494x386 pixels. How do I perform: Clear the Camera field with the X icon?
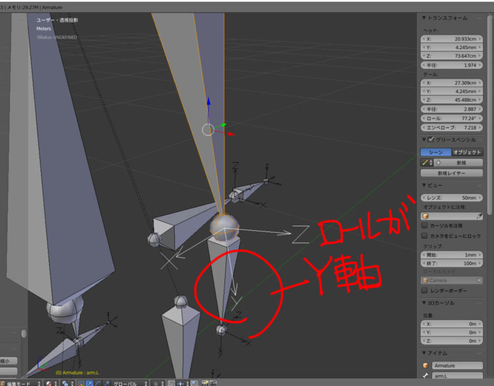[x=479, y=280]
